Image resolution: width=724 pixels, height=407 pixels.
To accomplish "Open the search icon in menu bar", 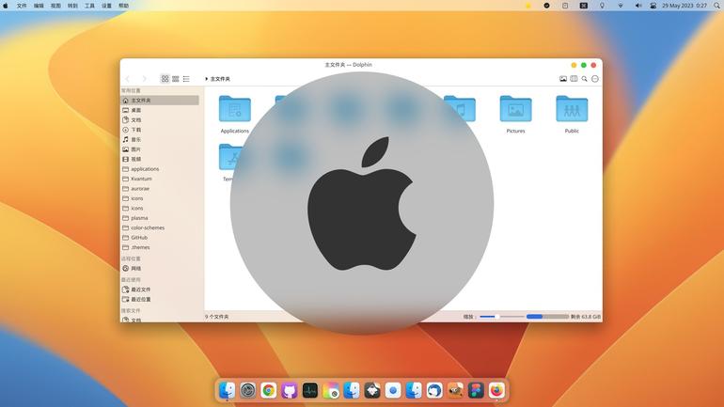I will tap(716, 6).
